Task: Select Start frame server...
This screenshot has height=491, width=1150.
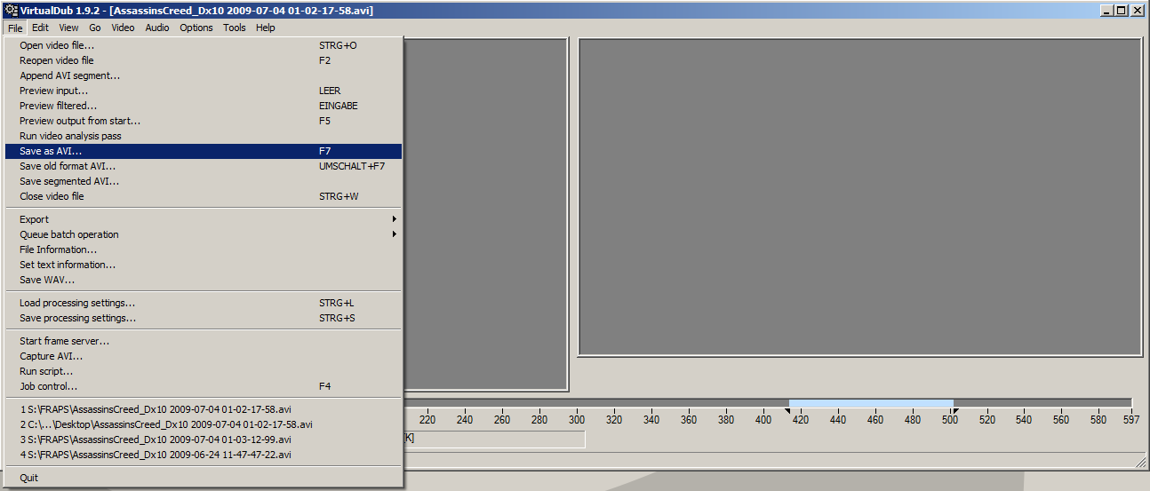Action: point(204,341)
